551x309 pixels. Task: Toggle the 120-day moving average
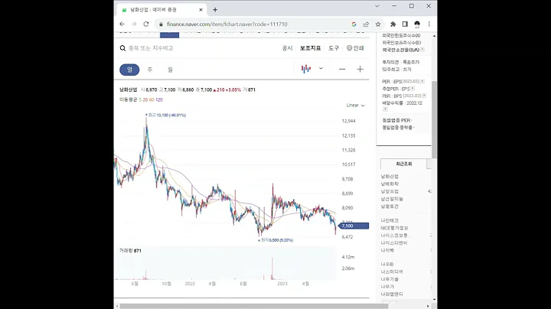click(159, 99)
